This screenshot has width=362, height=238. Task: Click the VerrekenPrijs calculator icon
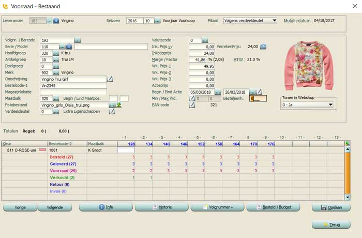coord(263,47)
